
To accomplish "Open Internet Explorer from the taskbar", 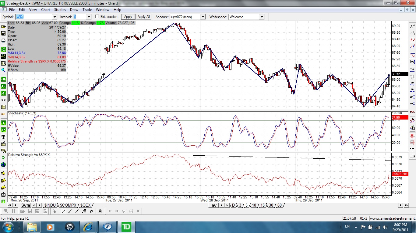I will point(88,227).
